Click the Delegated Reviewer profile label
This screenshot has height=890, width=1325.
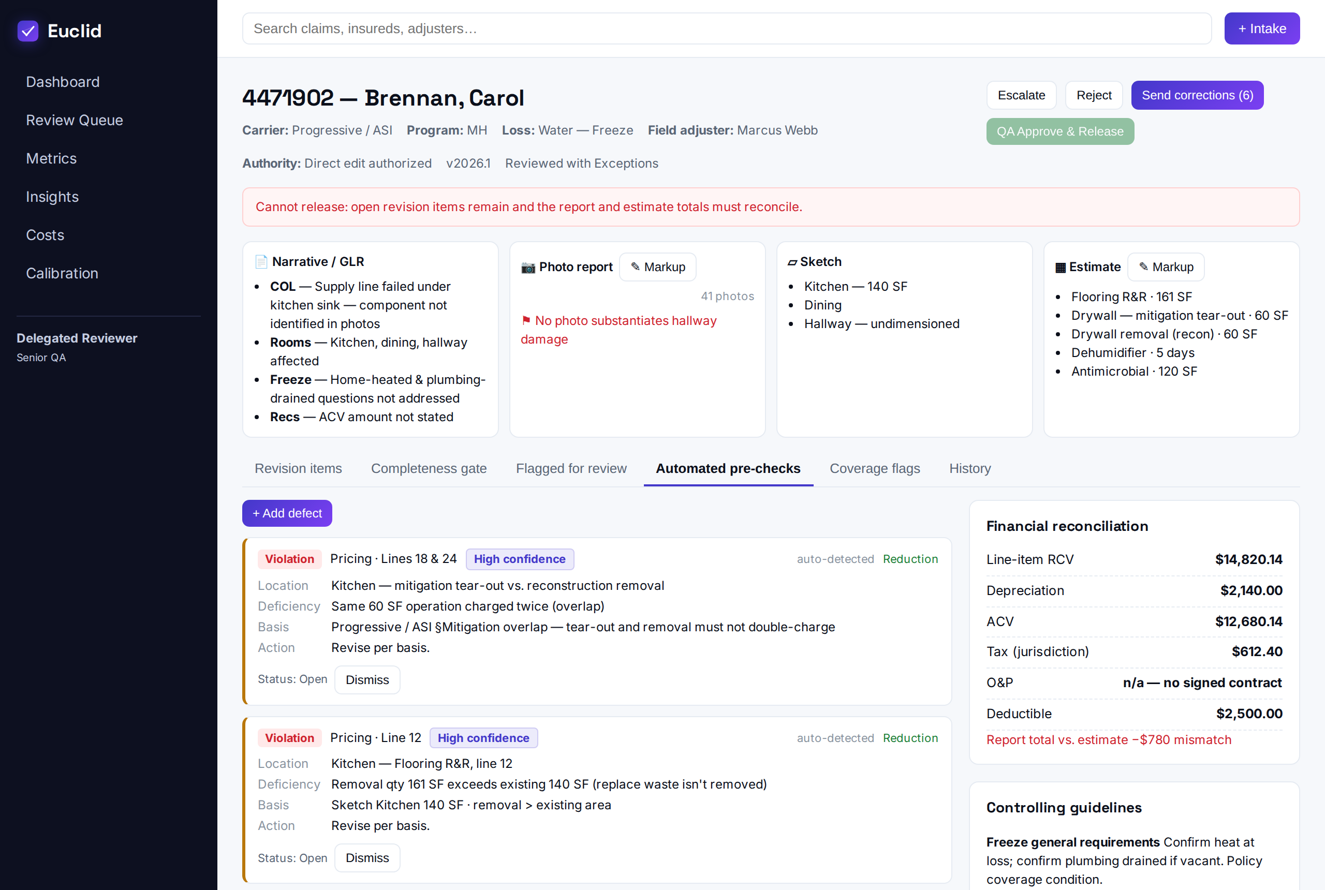[x=77, y=338]
